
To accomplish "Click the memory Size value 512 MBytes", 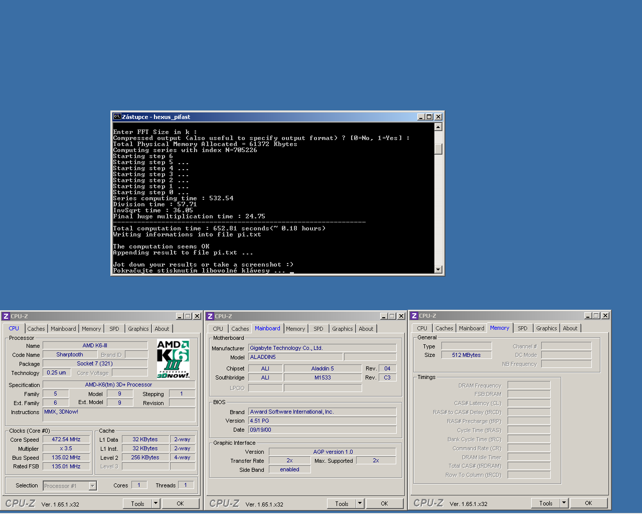I will click(x=466, y=355).
